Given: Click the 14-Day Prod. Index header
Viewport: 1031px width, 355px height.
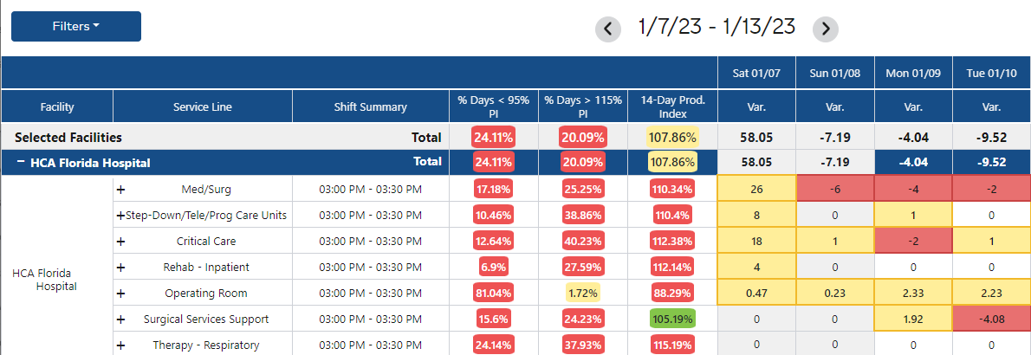Looking at the screenshot, I should click(672, 106).
